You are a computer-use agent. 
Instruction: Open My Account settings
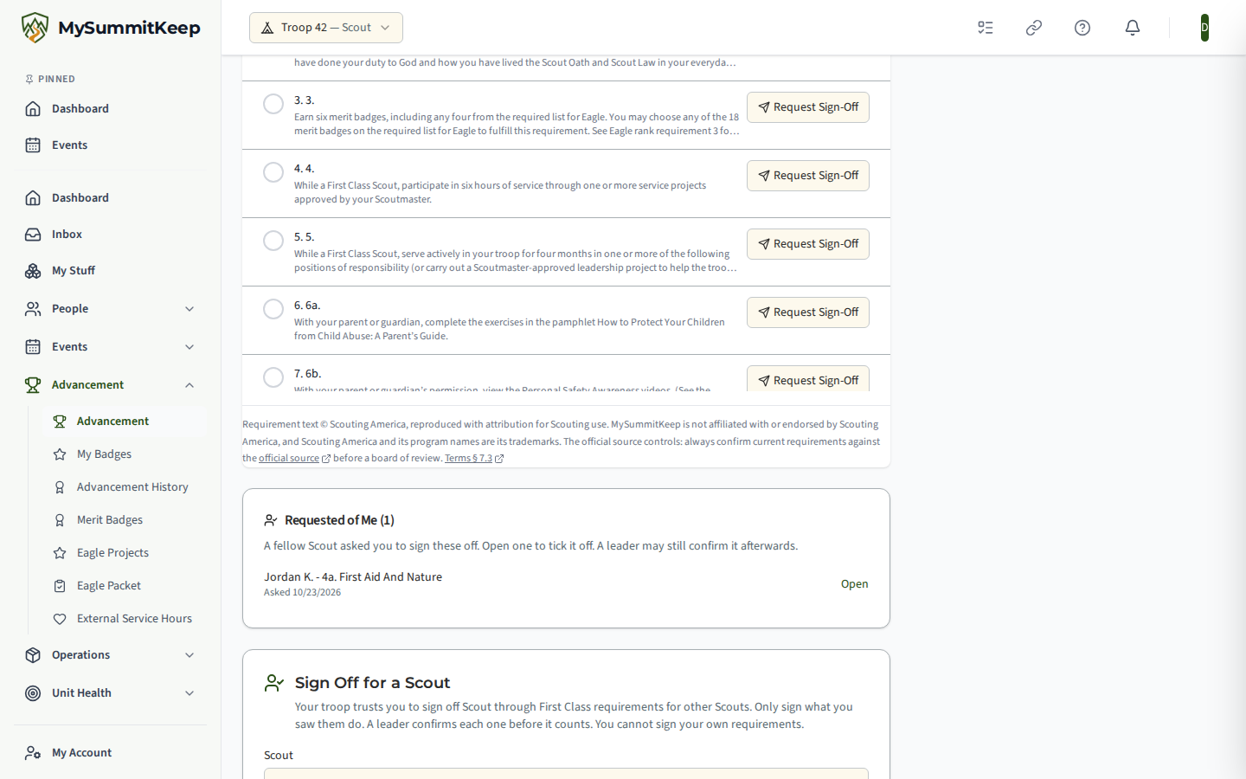click(111, 752)
